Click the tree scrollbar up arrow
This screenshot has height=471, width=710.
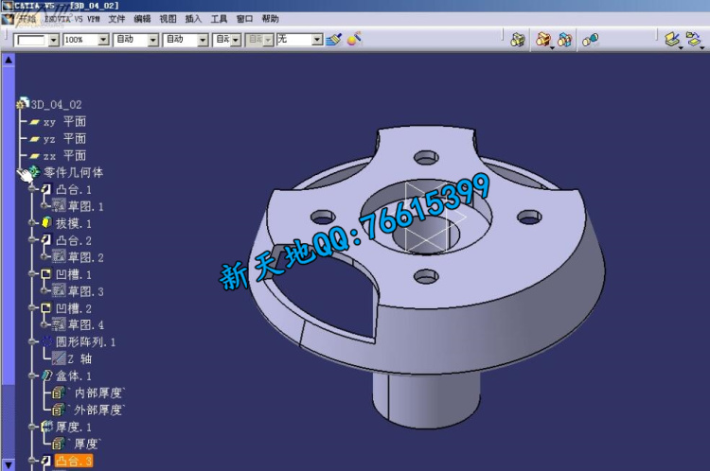[9, 59]
